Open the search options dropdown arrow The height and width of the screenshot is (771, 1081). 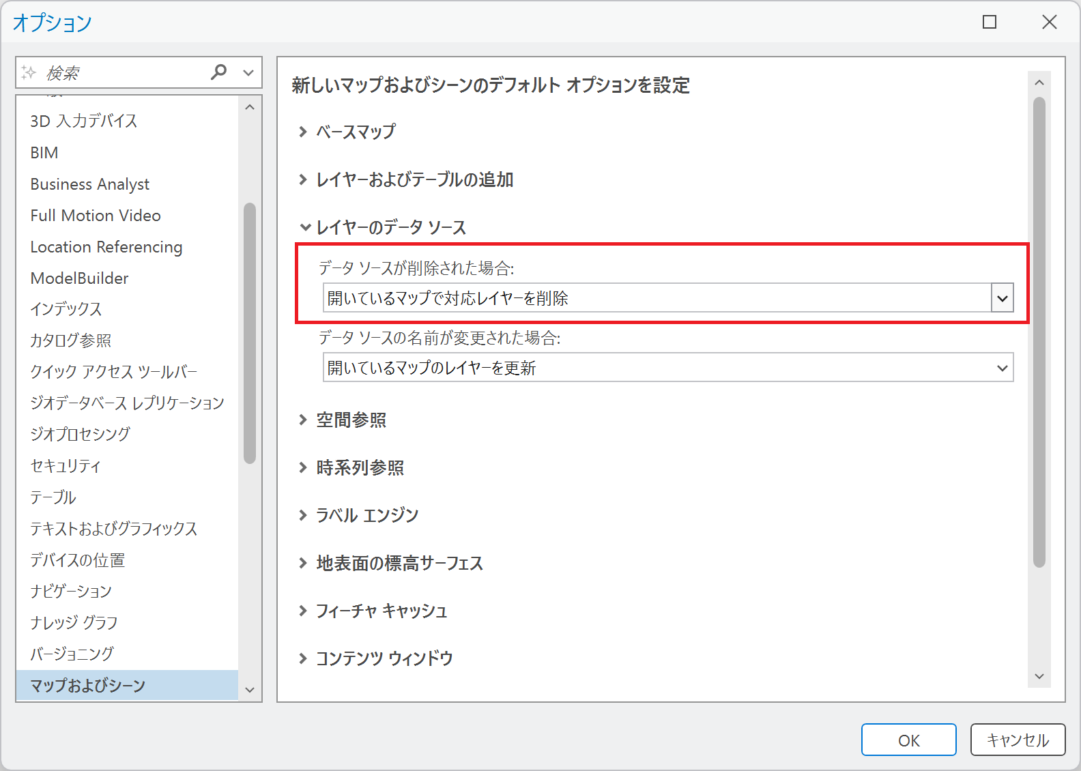(248, 72)
